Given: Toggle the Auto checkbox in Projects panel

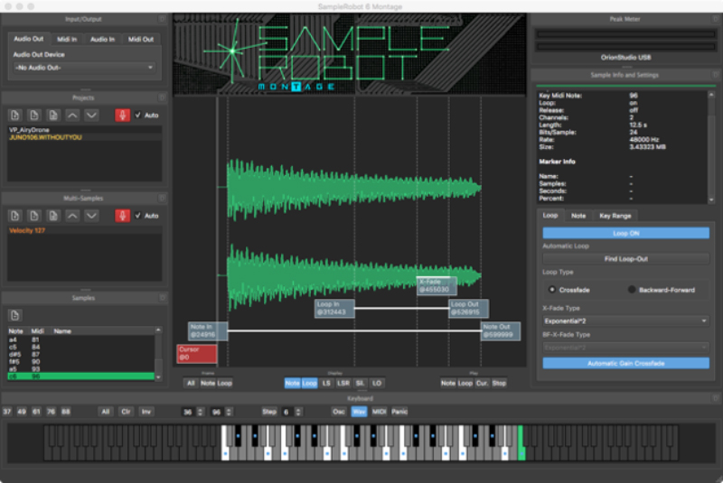Looking at the screenshot, I should pos(137,116).
